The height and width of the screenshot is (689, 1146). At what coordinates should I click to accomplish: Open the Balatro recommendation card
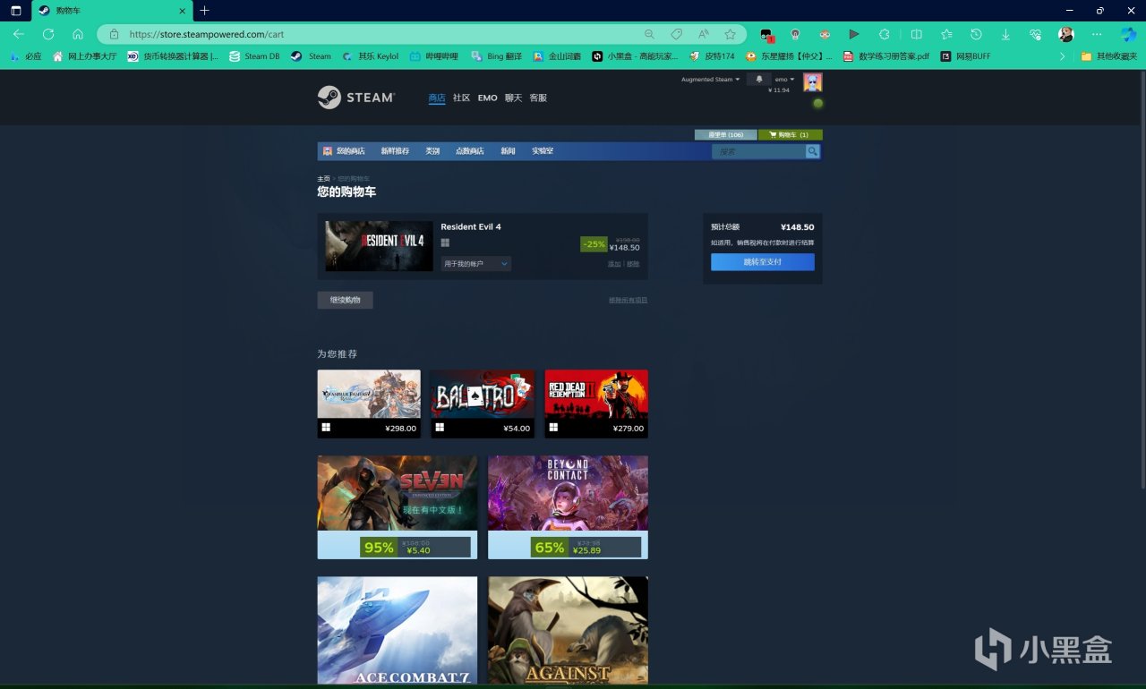[x=482, y=404]
